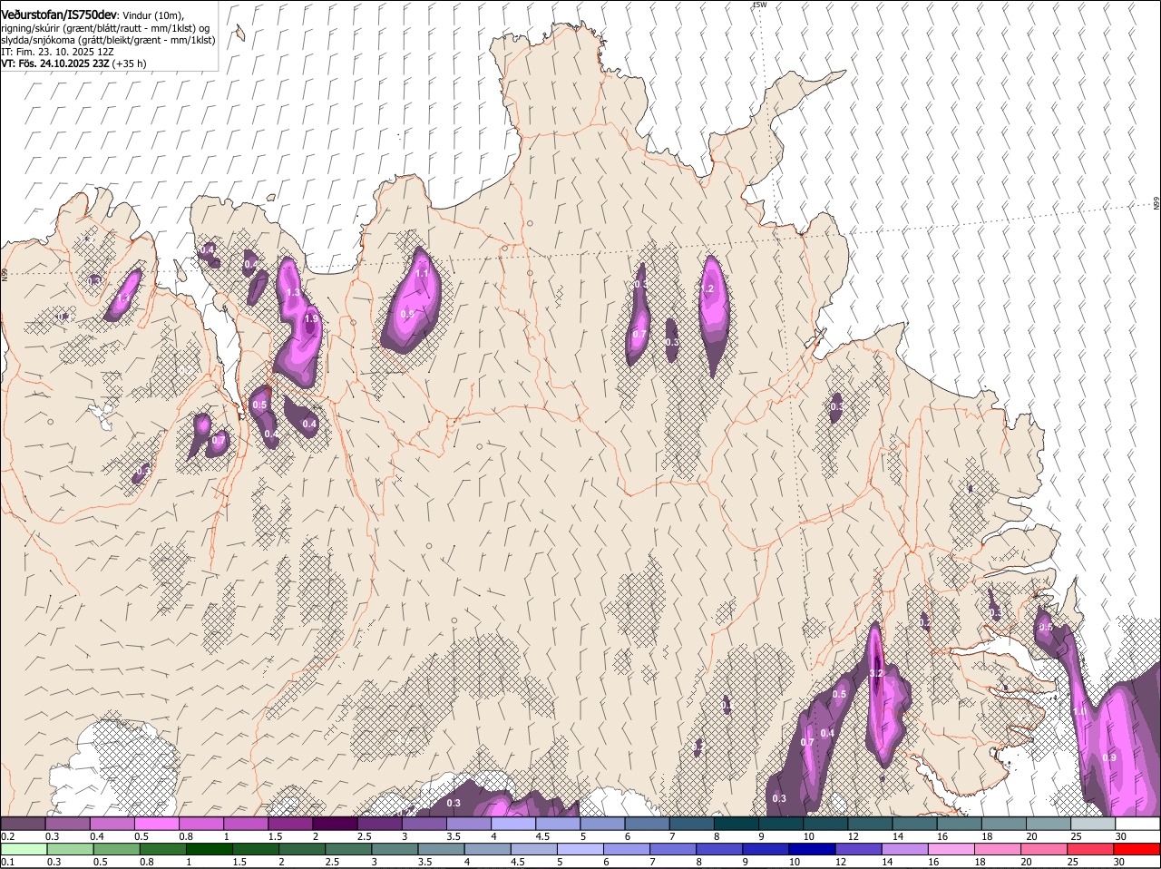
Task: Click the Veðurstofan/IS750dev title text
Action: (x=59, y=15)
